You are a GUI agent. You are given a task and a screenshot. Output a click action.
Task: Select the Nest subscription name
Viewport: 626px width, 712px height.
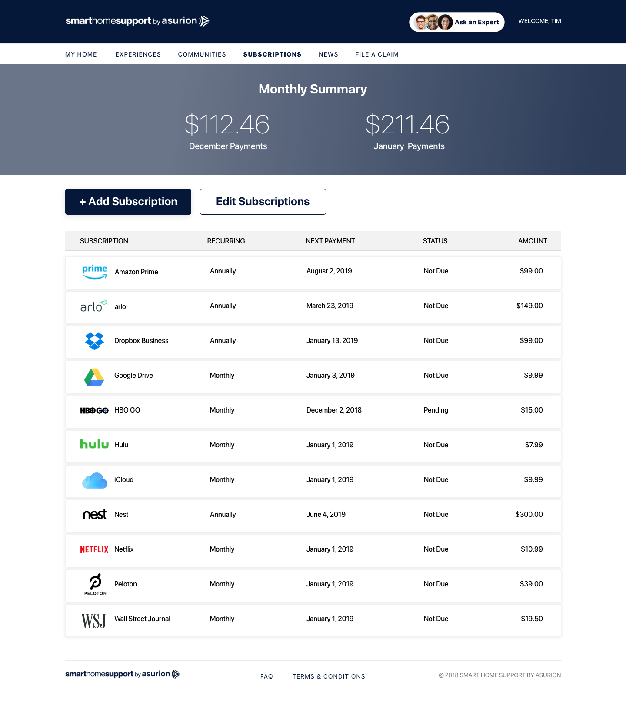(121, 514)
